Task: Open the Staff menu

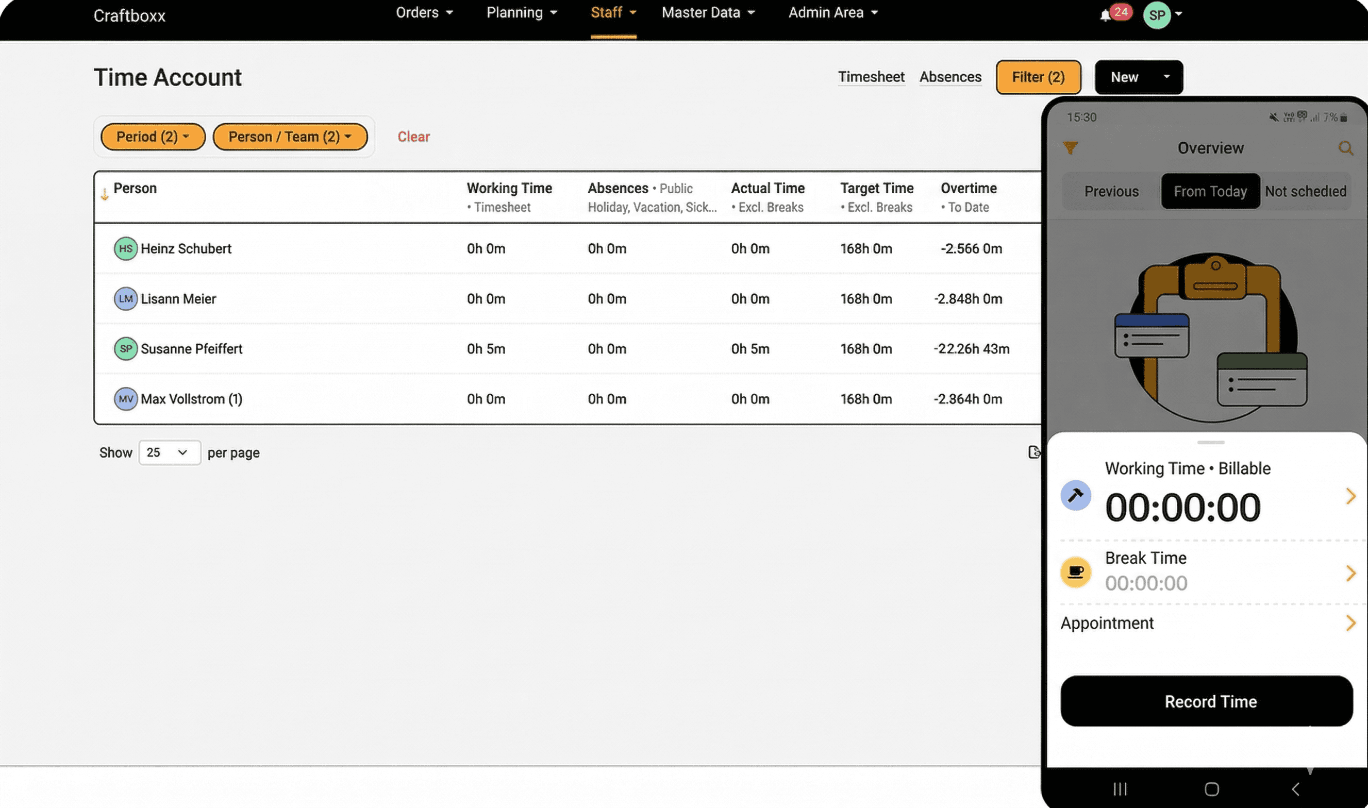Action: (x=613, y=13)
